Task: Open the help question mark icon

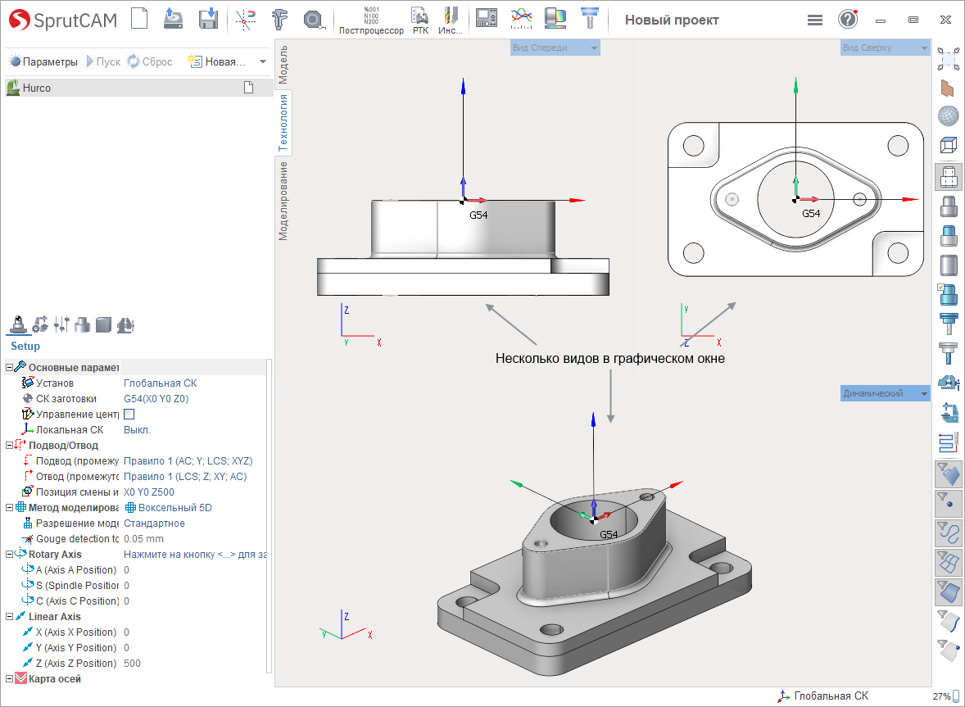Action: point(848,20)
